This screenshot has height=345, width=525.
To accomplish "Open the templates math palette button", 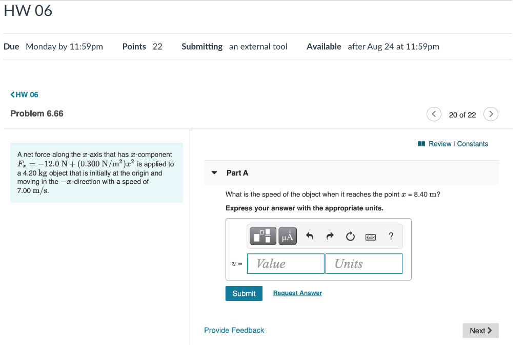I will pyautogui.click(x=263, y=236).
